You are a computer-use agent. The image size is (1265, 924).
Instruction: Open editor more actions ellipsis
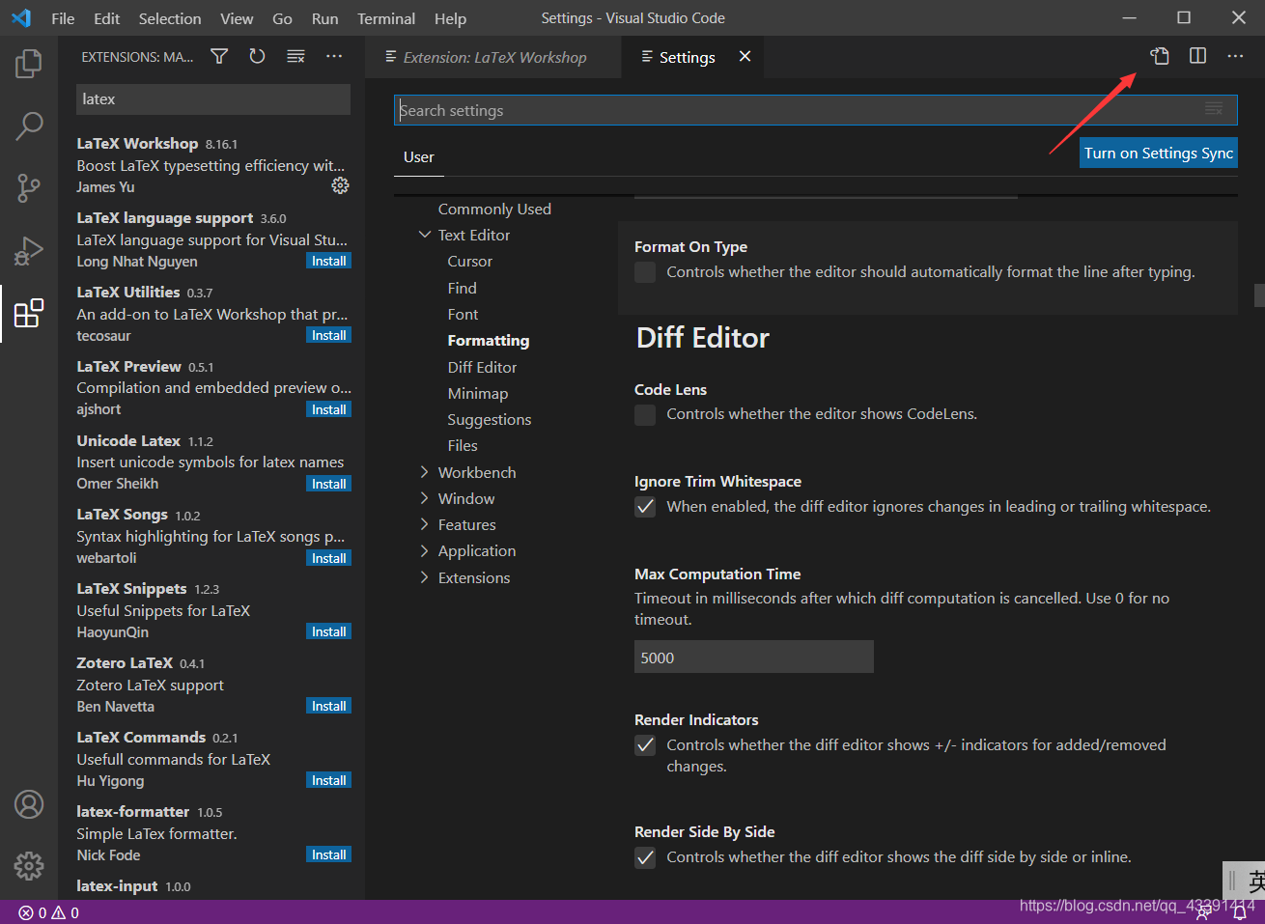[1235, 56]
